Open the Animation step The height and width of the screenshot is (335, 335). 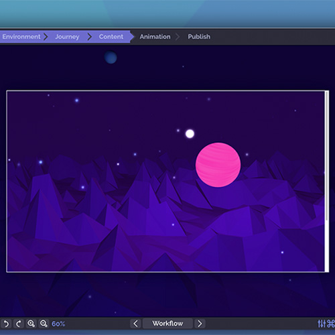(155, 37)
